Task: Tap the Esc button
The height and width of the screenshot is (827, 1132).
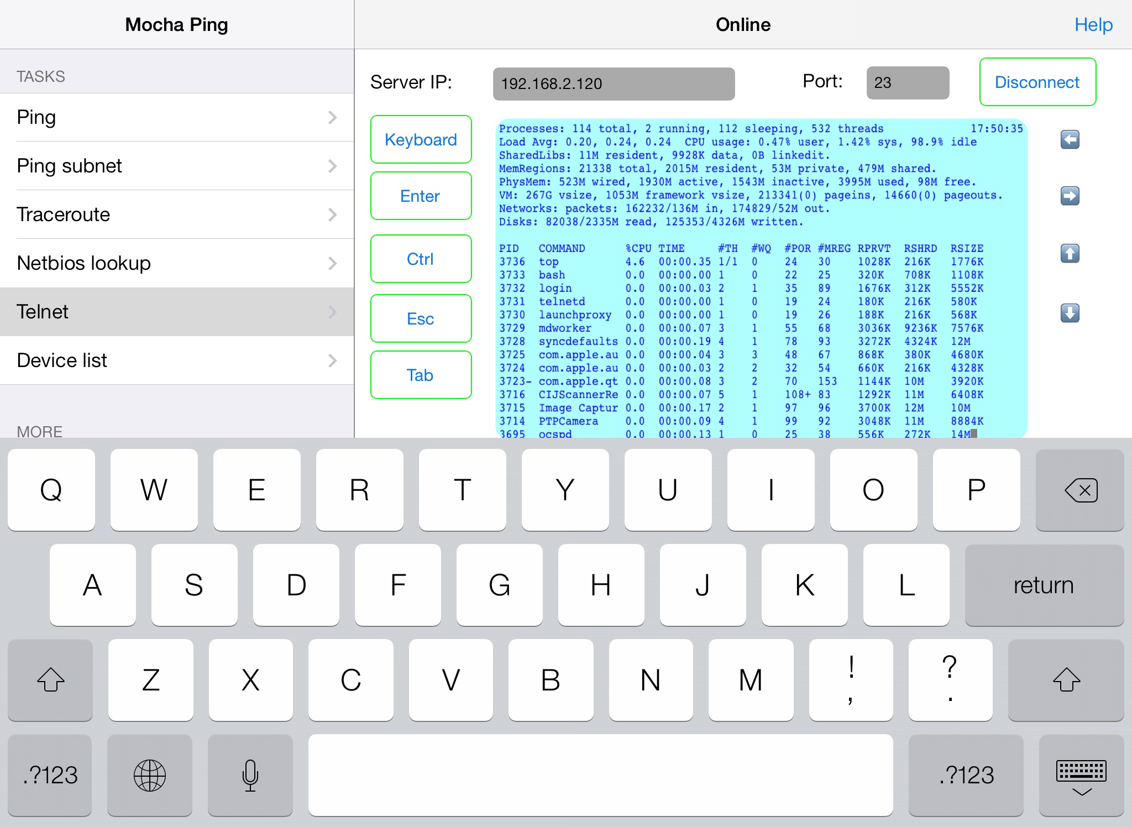Action: 421,318
